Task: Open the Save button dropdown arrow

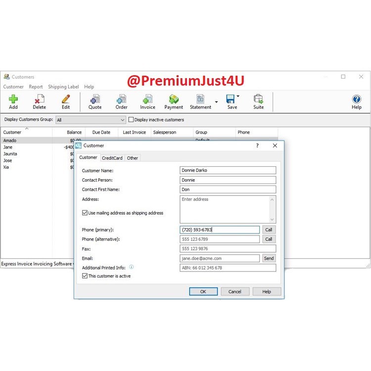Action: (x=238, y=97)
